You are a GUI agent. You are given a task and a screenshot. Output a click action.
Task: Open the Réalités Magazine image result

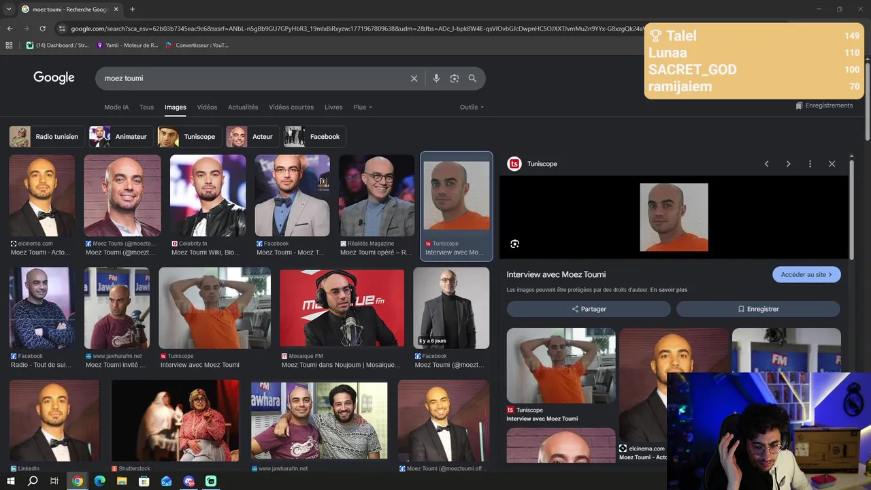click(x=377, y=196)
